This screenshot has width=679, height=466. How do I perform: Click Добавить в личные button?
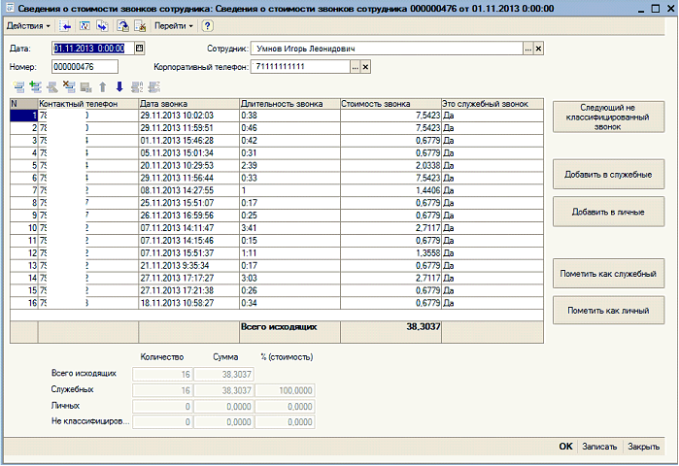tap(608, 212)
